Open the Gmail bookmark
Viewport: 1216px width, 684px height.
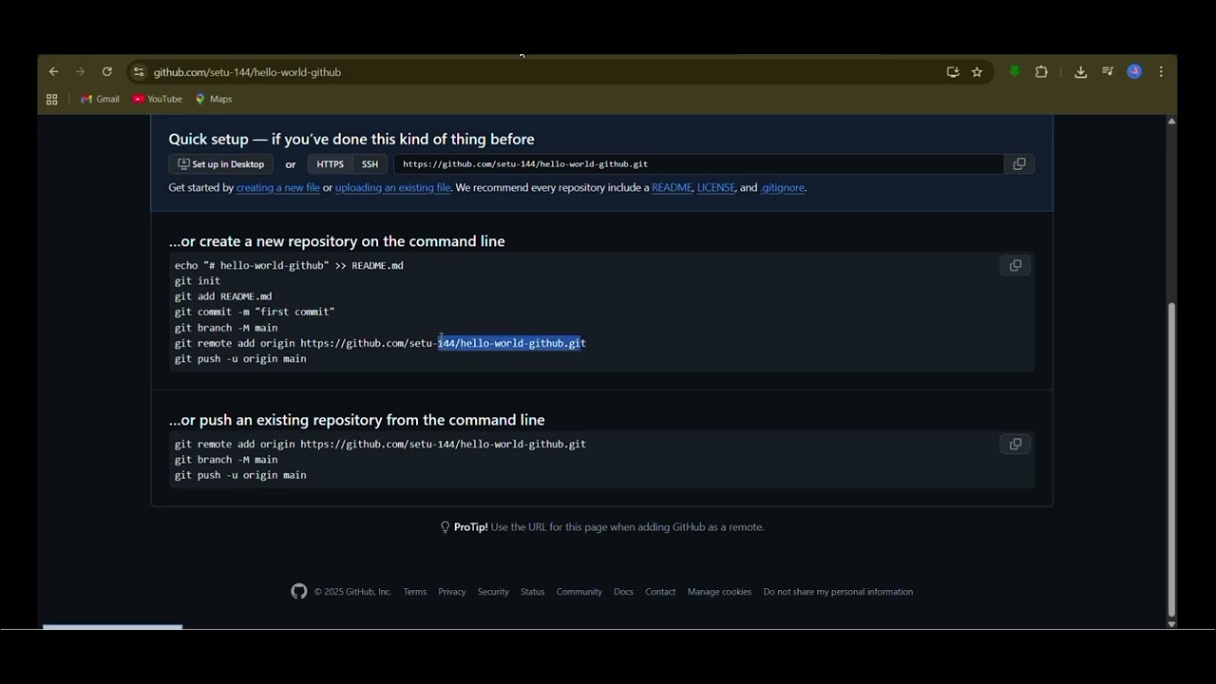tap(100, 99)
